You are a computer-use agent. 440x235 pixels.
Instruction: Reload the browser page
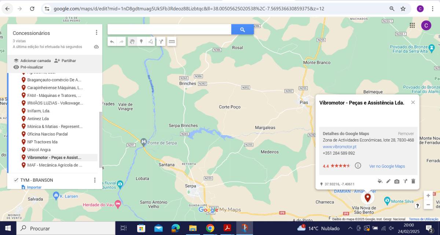[32, 8]
